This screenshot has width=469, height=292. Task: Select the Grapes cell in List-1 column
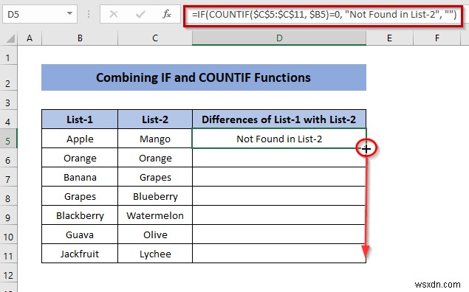(x=80, y=196)
